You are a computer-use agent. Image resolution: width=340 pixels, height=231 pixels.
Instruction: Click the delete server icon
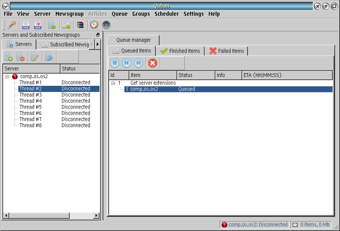coord(21,57)
